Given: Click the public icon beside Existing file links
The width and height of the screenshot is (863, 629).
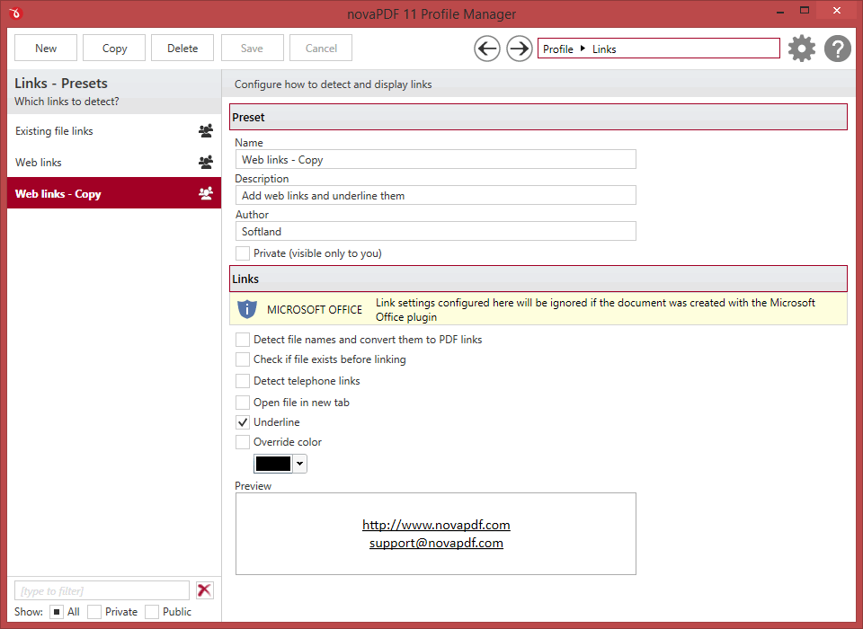Looking at the screenshot, I should point(206,131).
